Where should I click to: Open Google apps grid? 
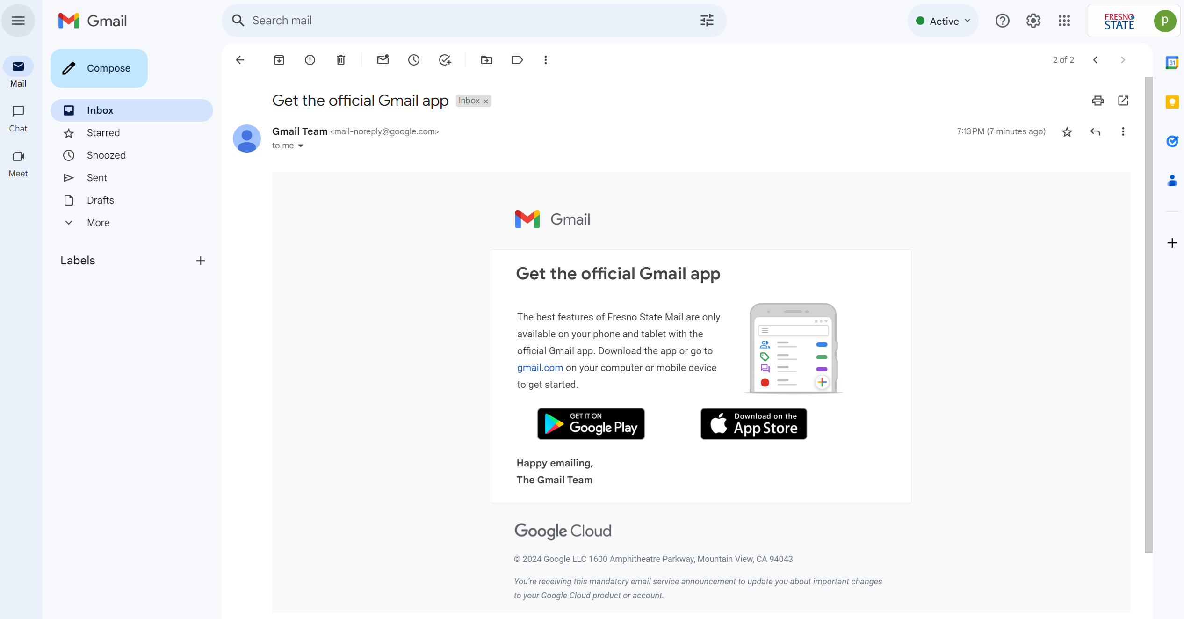point(1064,21)
